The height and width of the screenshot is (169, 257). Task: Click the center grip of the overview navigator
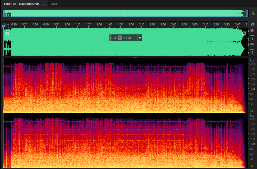point(125,13)
